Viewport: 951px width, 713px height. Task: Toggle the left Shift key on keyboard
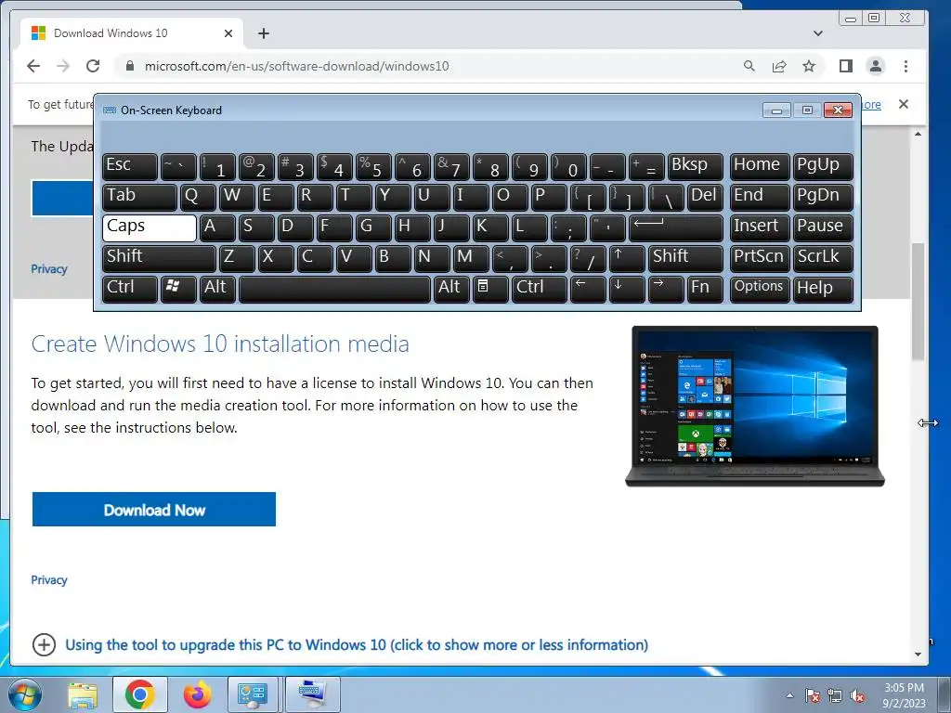point(159,258)
